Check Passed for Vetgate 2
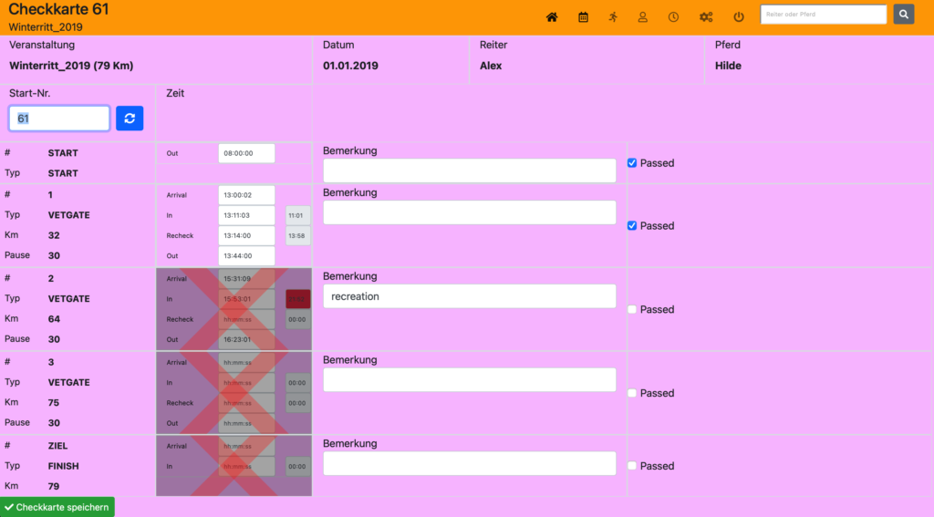Image resolution: width=934 pixels, height=517 pixels. [633, 310]
